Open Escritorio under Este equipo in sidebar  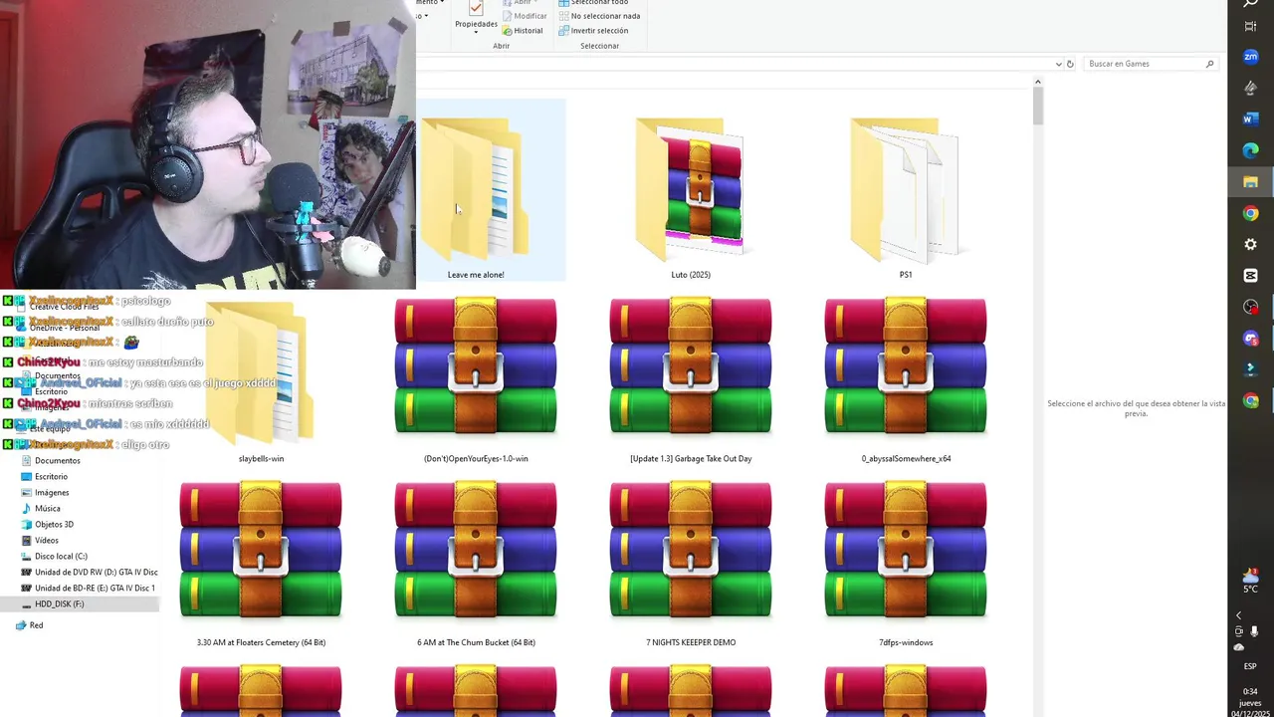tap(51, 476)
